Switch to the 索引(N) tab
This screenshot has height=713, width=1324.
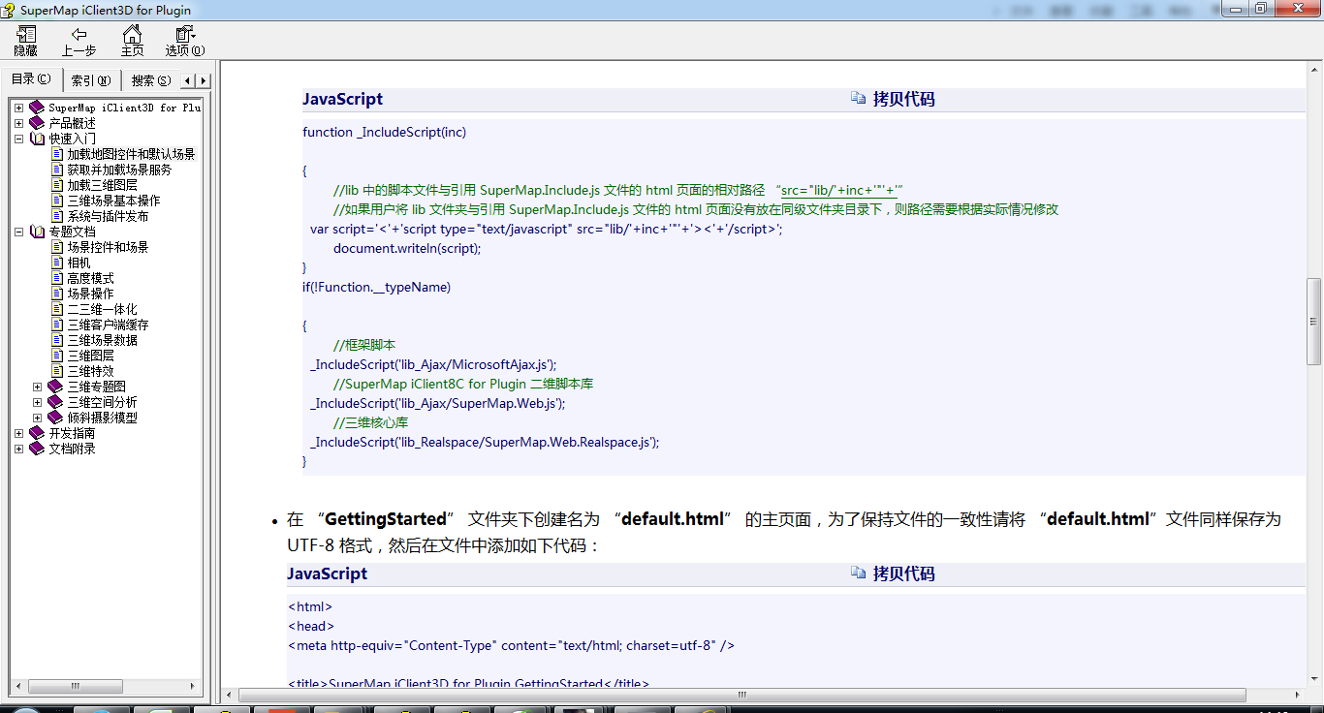coord(91,80)
